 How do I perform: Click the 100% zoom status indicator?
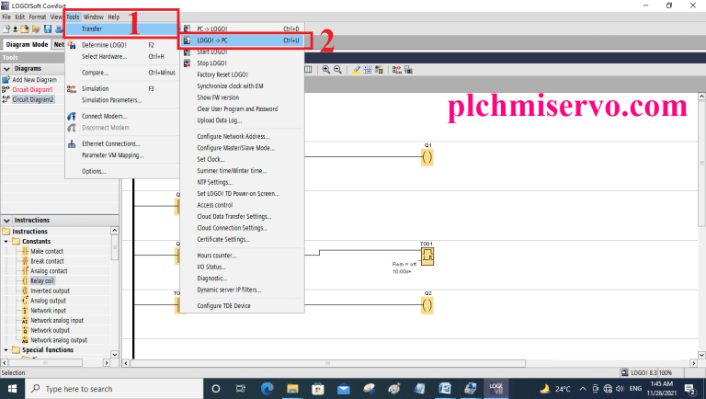click(x=666, y=373)
